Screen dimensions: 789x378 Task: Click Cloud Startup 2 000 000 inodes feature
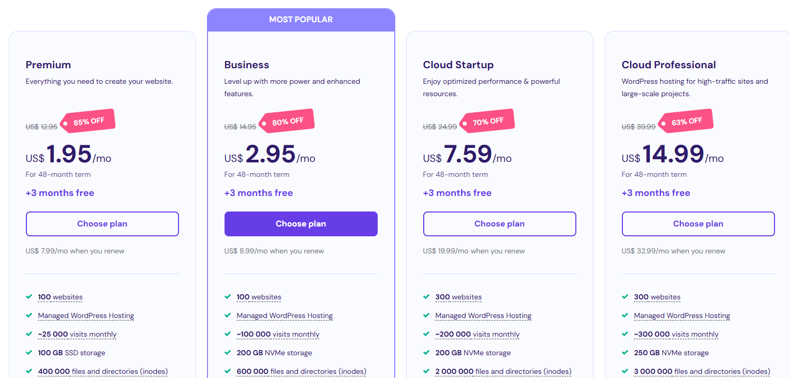pyautogui.click(x=503, y=371)
